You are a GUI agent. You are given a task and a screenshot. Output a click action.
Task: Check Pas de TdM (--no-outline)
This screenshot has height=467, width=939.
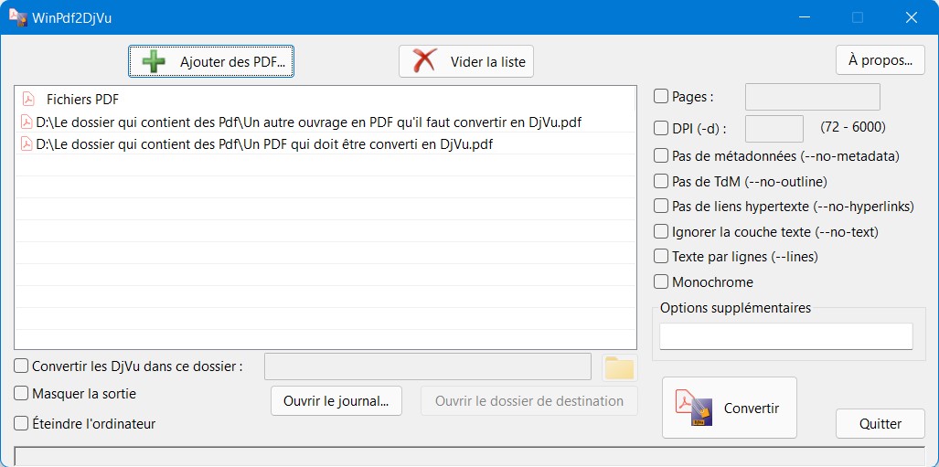(x=660, y=181)
